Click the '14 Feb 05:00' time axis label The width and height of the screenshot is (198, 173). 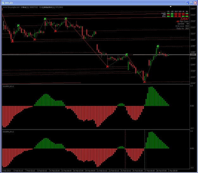tap(54, 171)
